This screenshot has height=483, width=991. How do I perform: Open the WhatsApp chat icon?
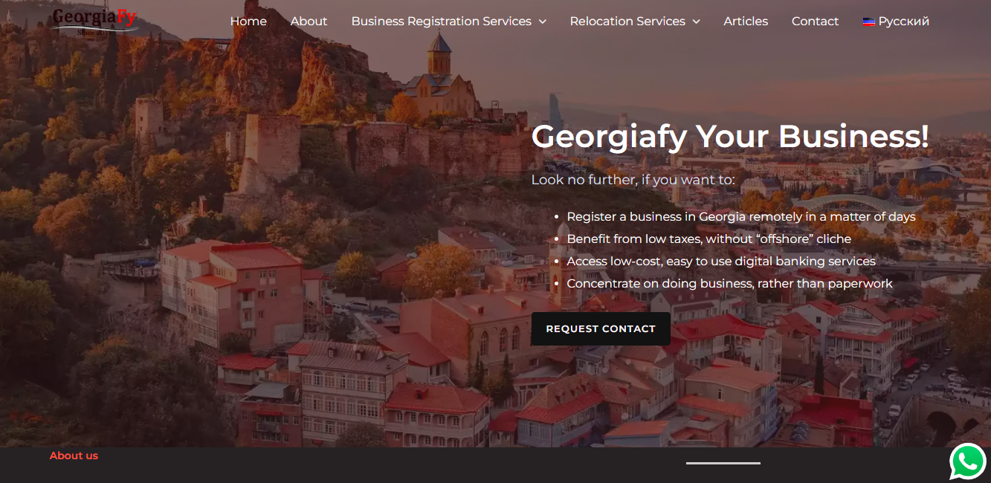[x=968, y=461]
